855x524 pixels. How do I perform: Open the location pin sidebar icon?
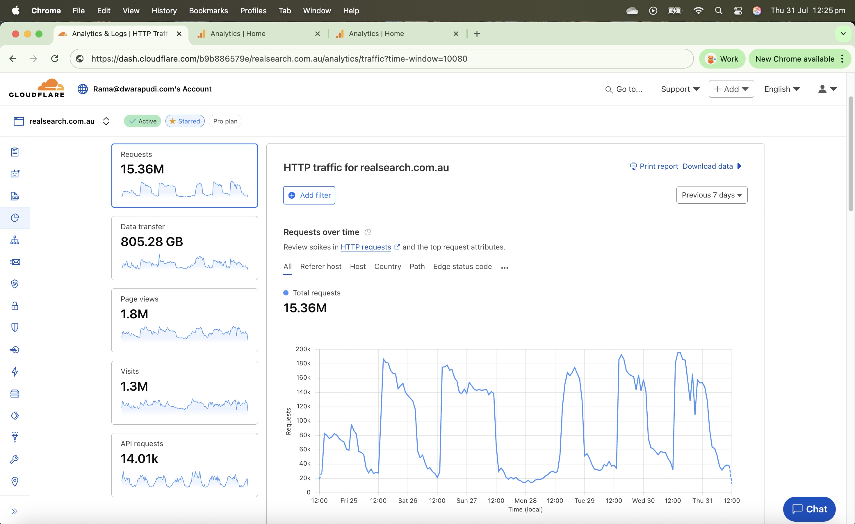tap(15, 481)
